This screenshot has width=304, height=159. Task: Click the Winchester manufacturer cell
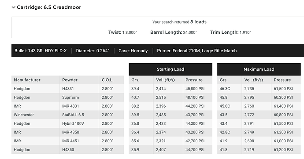[x=36, y=115]
